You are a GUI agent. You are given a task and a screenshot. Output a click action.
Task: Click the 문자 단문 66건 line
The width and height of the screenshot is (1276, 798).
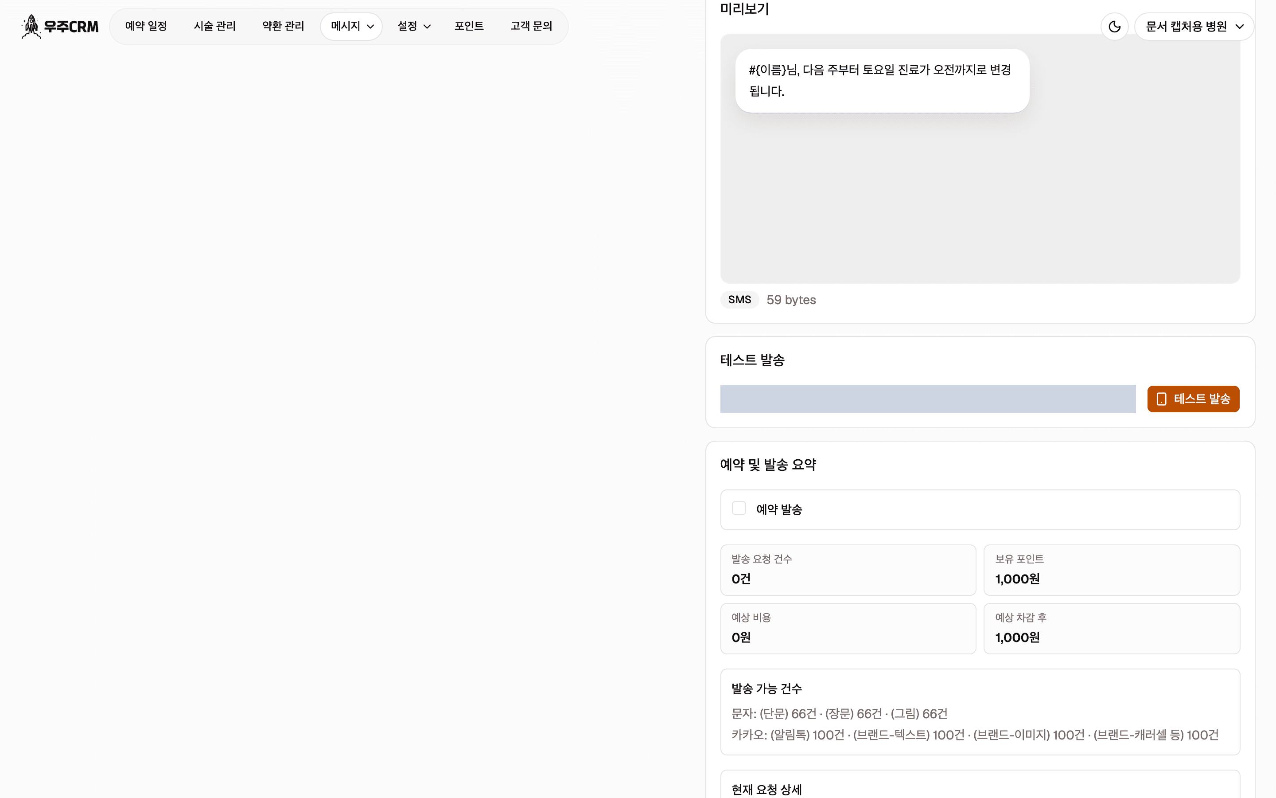839,714
